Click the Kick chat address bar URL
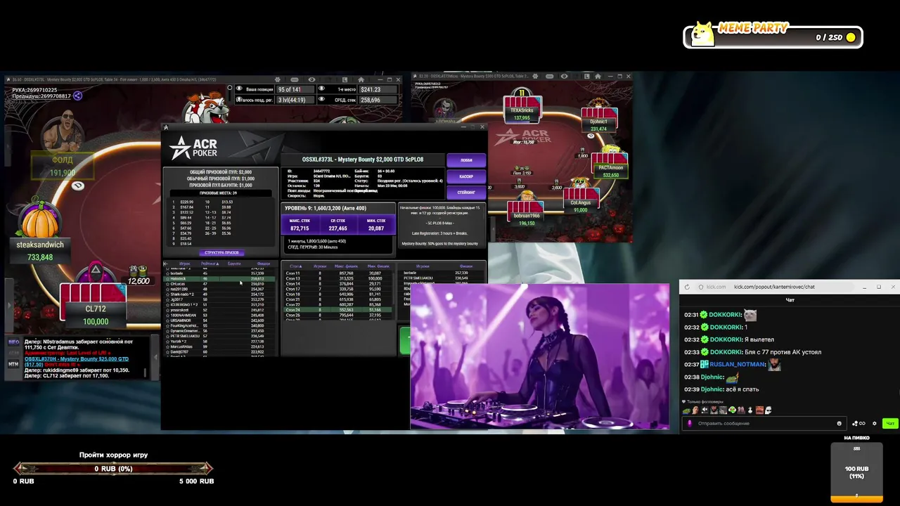This screenshot has width=900, height=506. pos(773,287)
